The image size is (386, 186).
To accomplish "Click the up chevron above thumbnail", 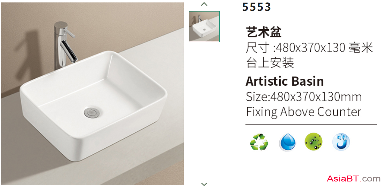I will (204, 4).
